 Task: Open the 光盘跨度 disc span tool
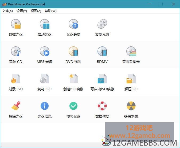click(x=73, y=28)
